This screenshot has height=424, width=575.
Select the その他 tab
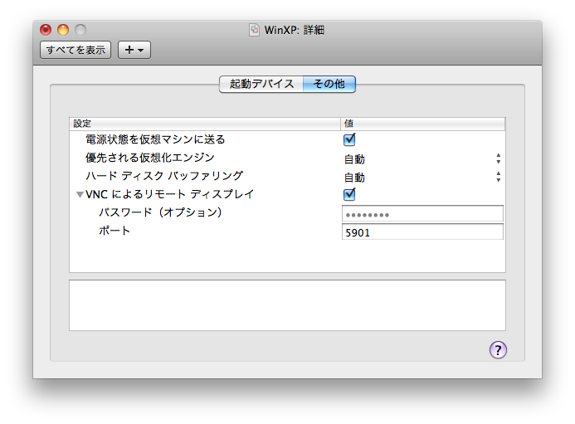[x=329, y=84]
